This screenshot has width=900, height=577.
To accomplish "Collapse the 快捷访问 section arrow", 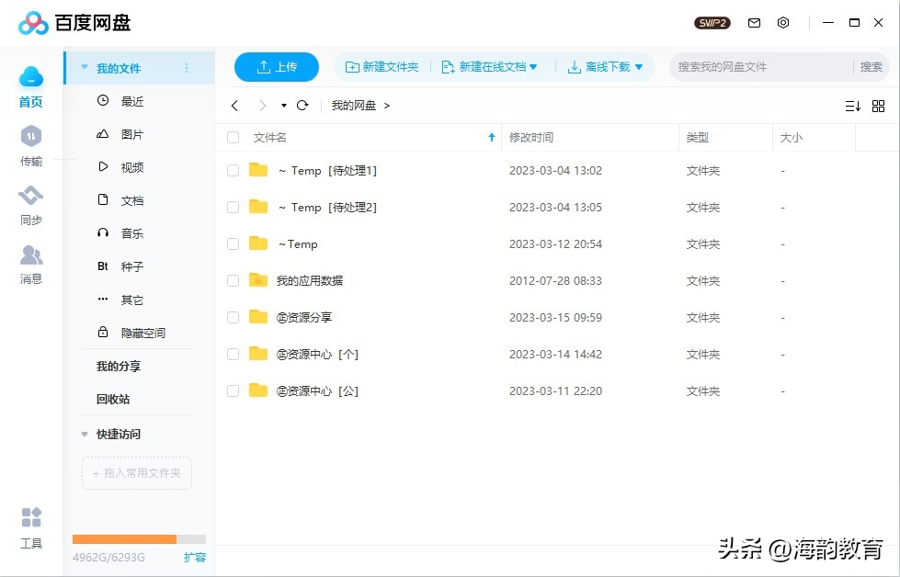I will click(x=85, y=435).
